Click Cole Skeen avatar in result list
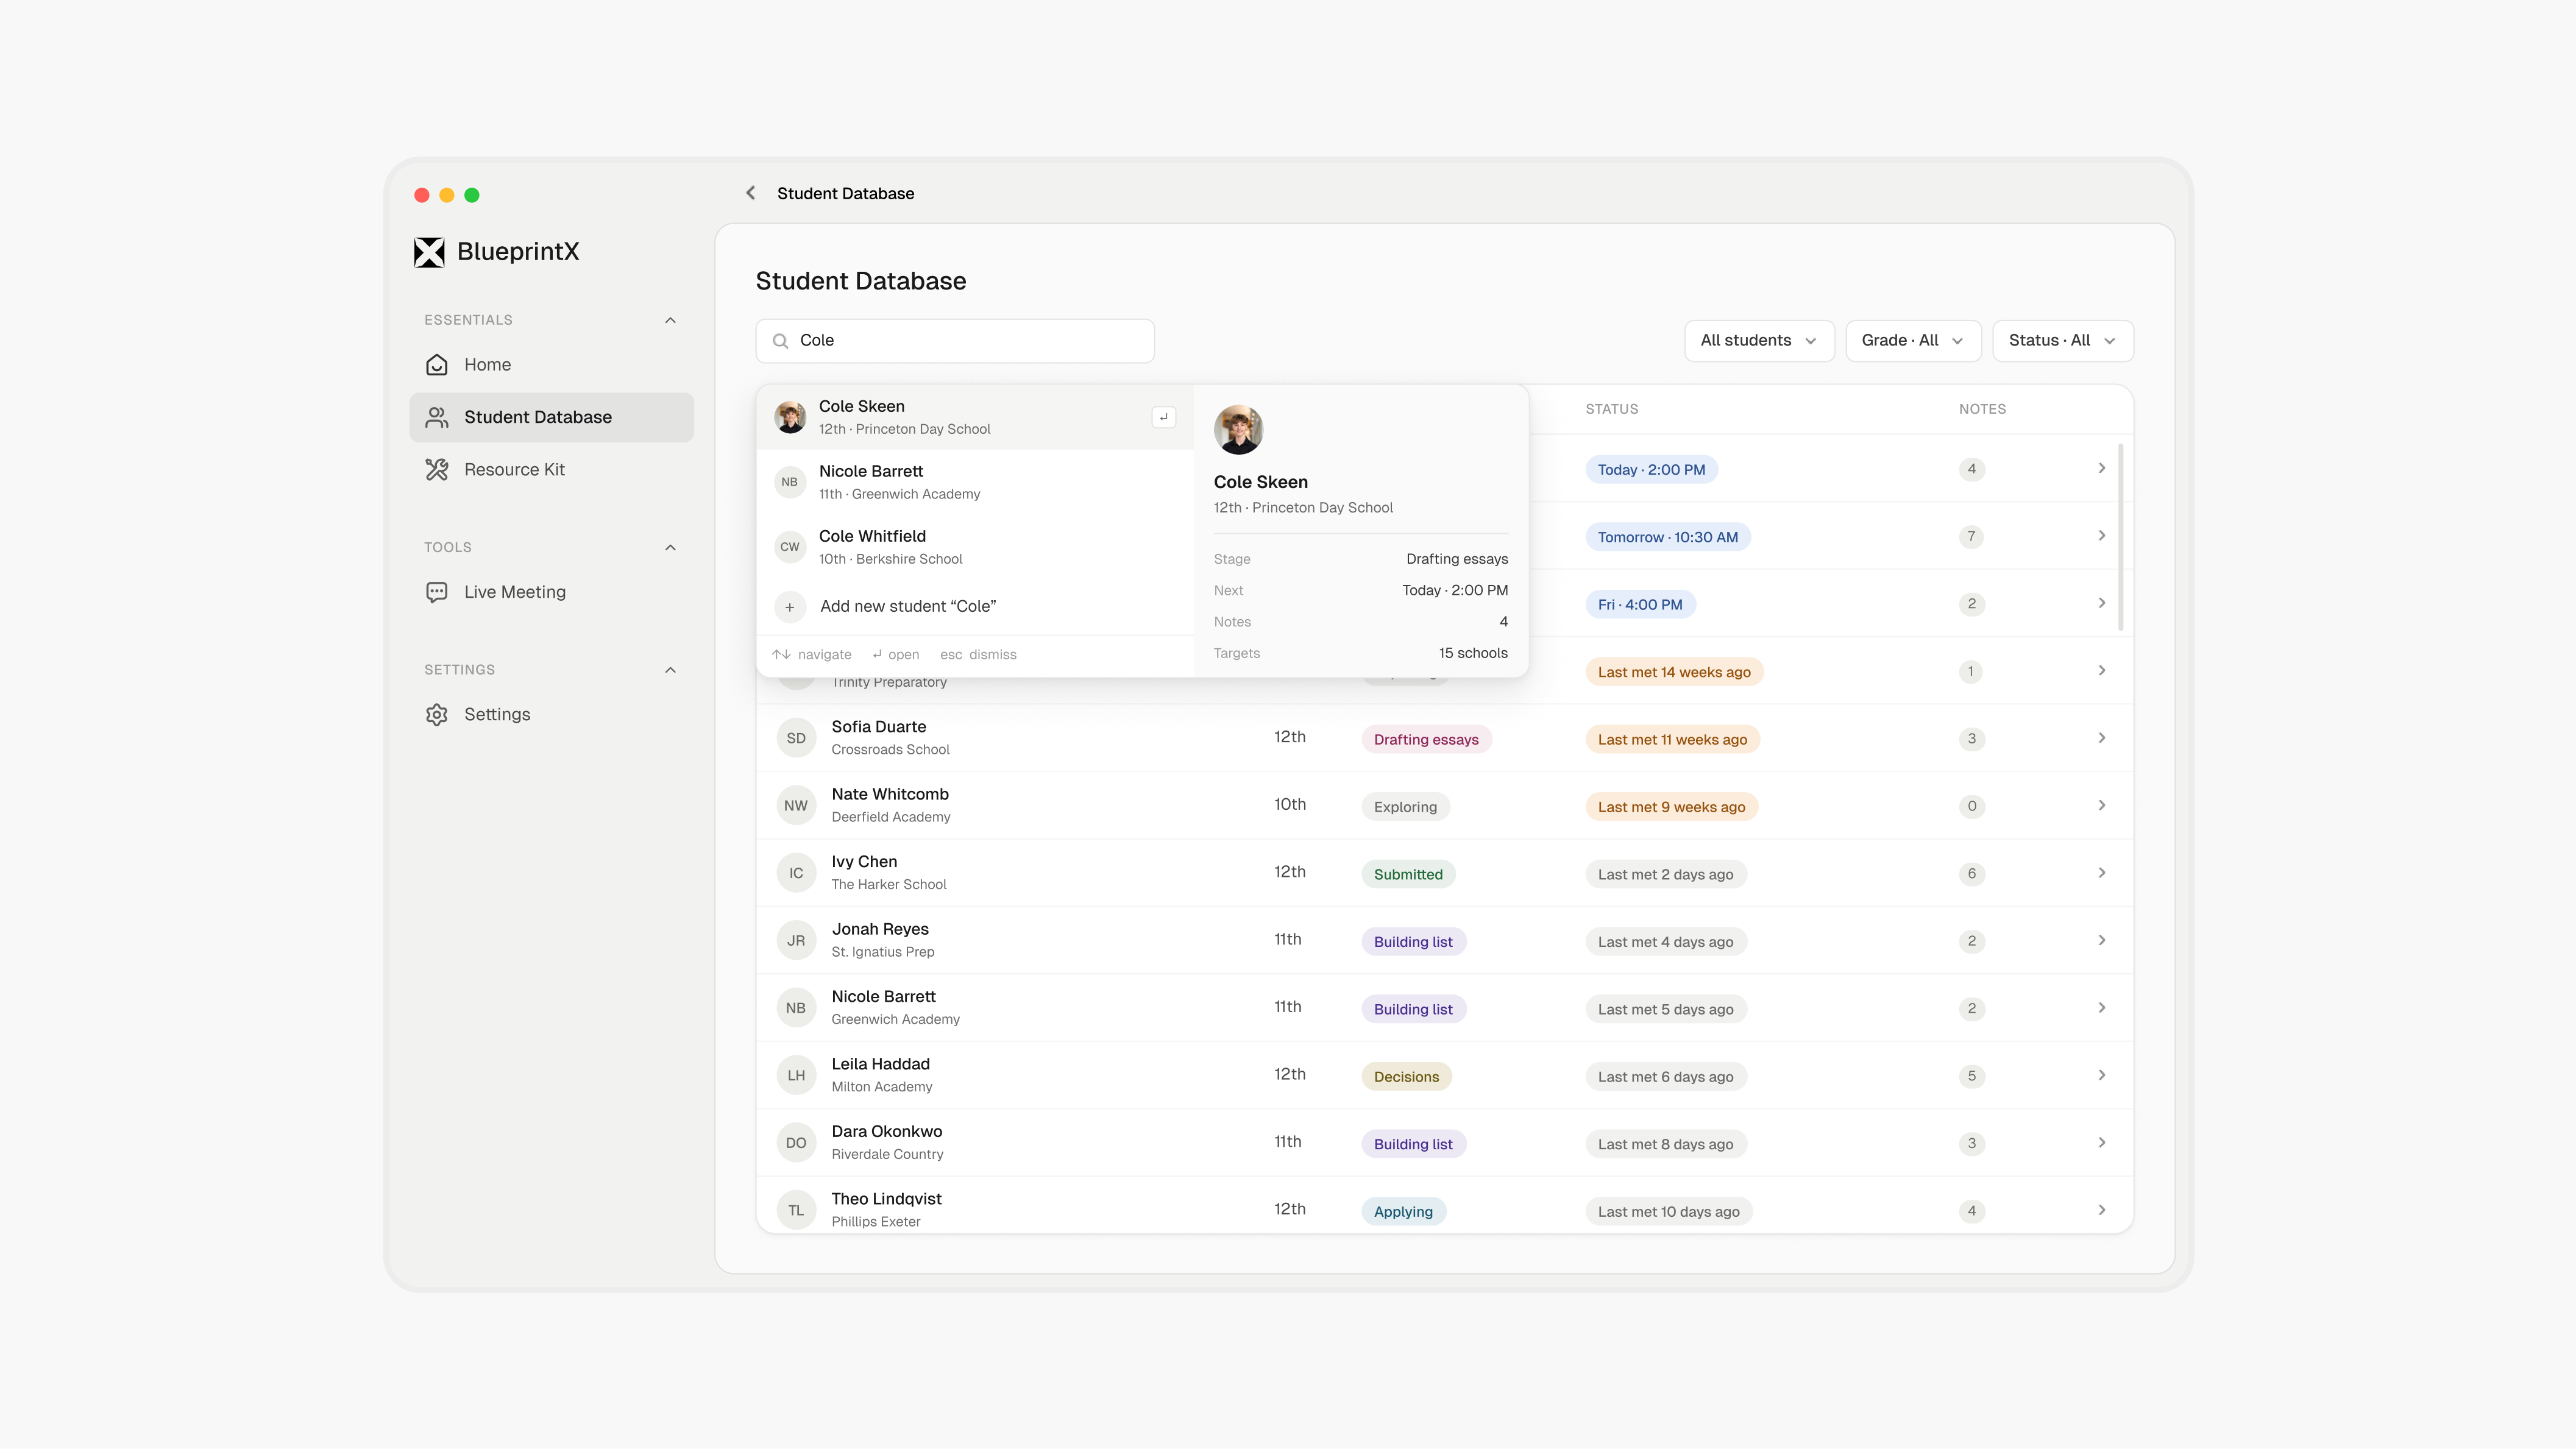Screen dimensions: 2576x1449 (x=790, y=417)
